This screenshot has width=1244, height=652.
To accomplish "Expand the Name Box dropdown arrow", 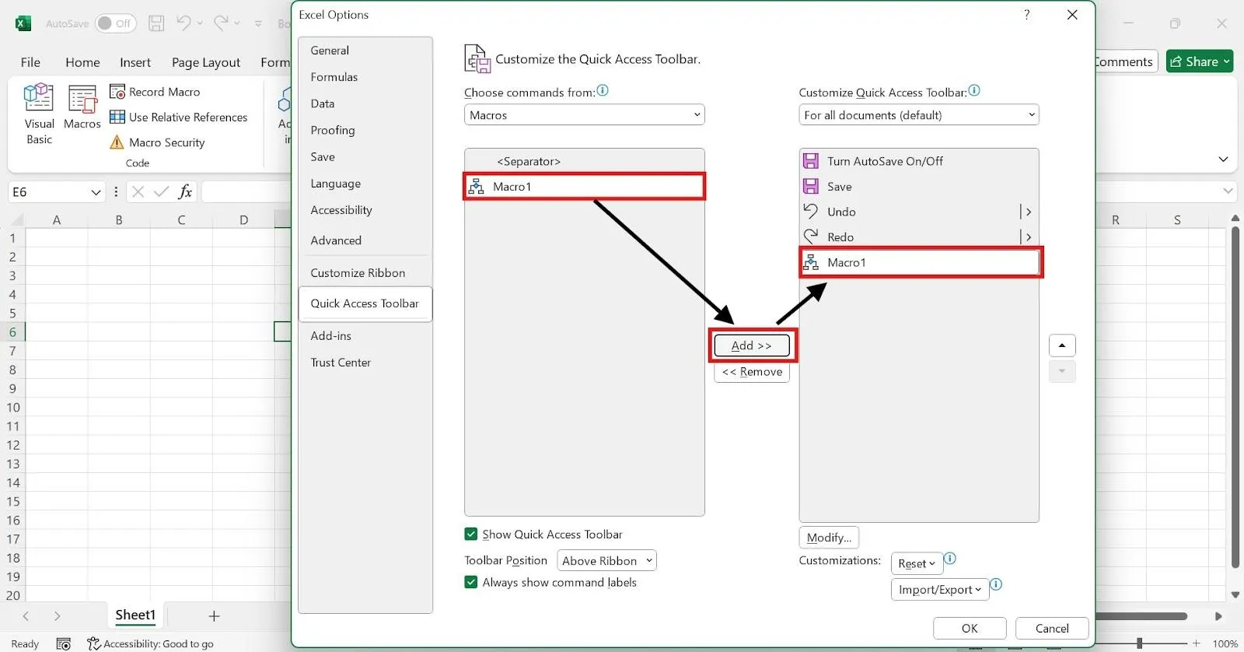I will pos(96,192).
